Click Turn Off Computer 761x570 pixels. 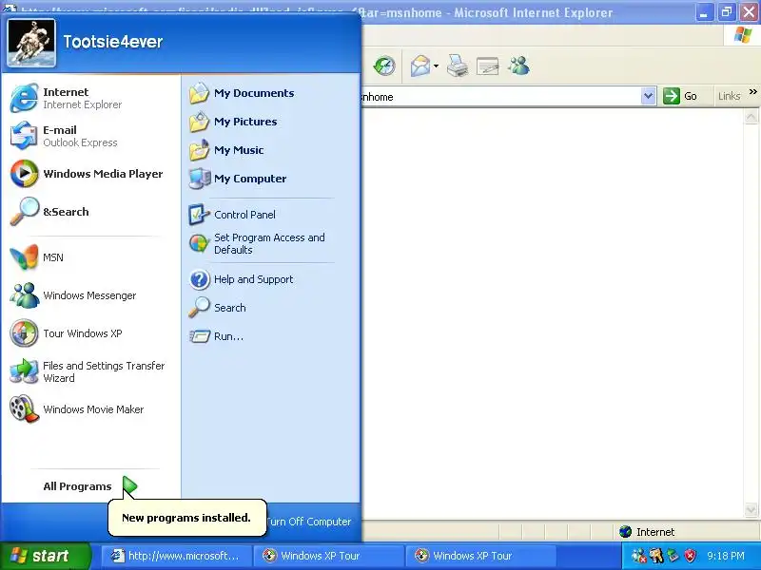coord(308,522)
